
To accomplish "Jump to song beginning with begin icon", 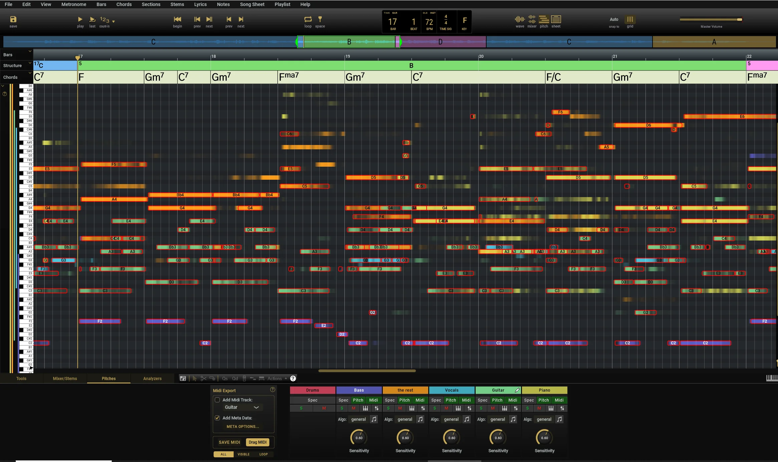I will (178, 19).
